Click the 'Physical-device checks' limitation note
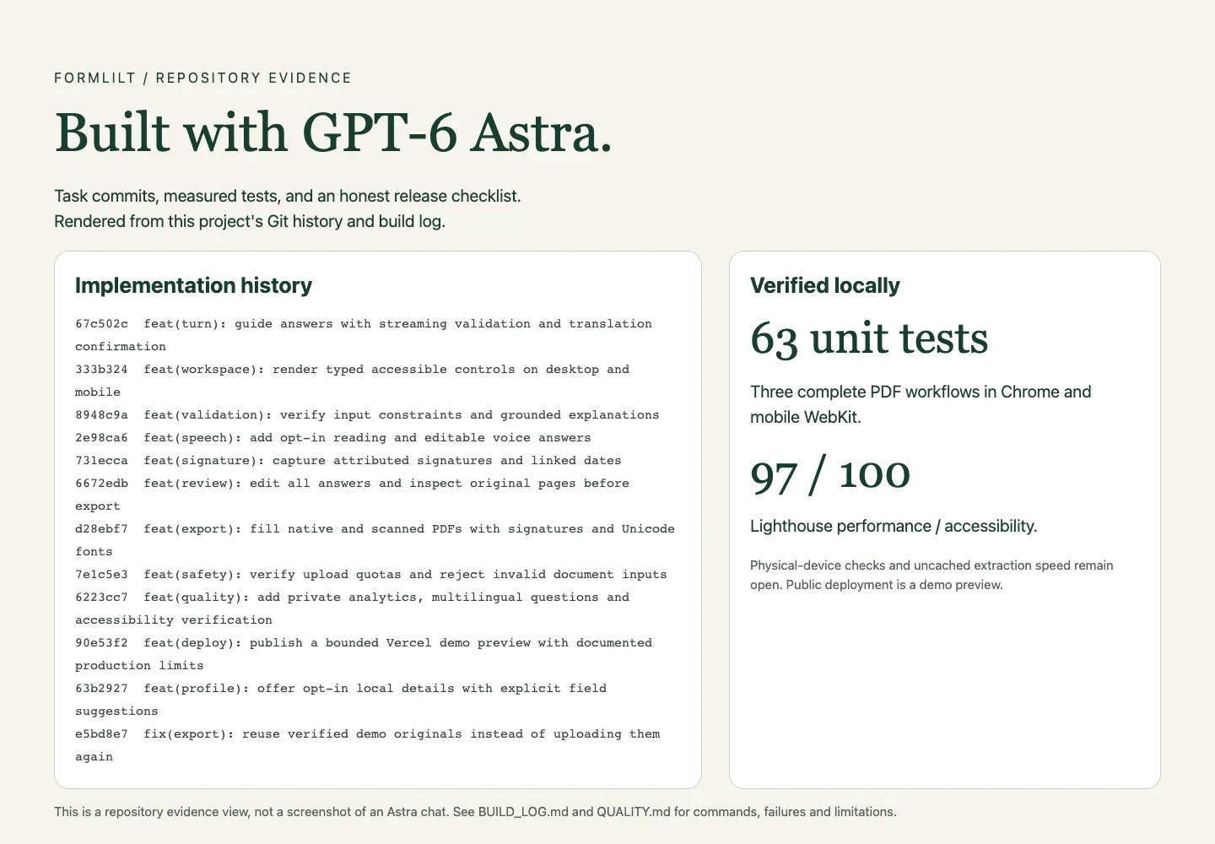This screenshot has width=1215, height=844. [x=931, y=575]
